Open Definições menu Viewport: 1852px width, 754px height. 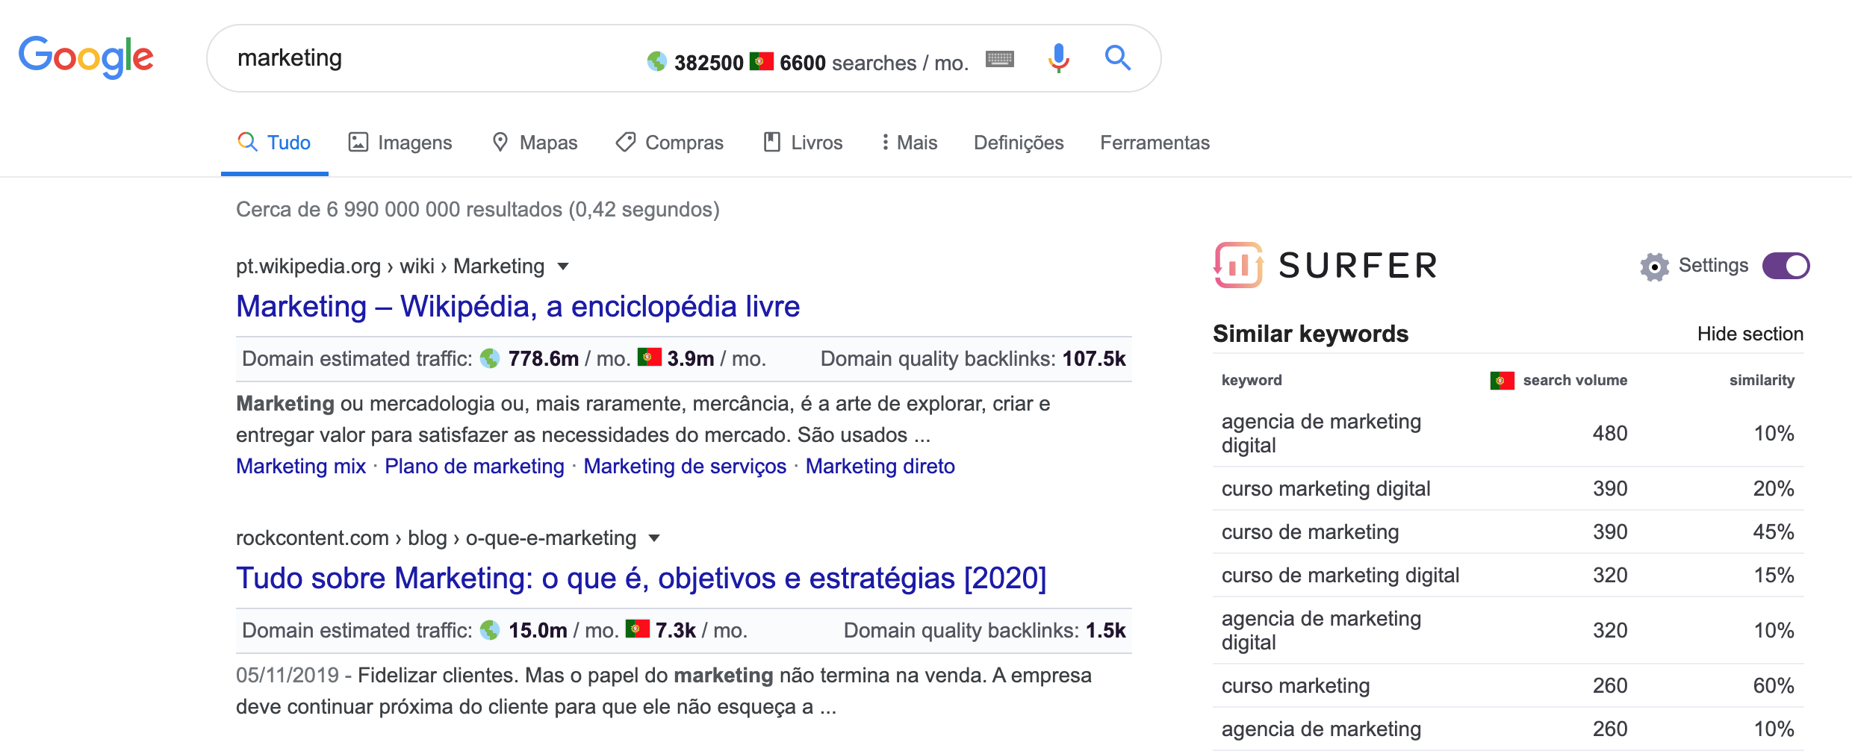point(1019,143)
